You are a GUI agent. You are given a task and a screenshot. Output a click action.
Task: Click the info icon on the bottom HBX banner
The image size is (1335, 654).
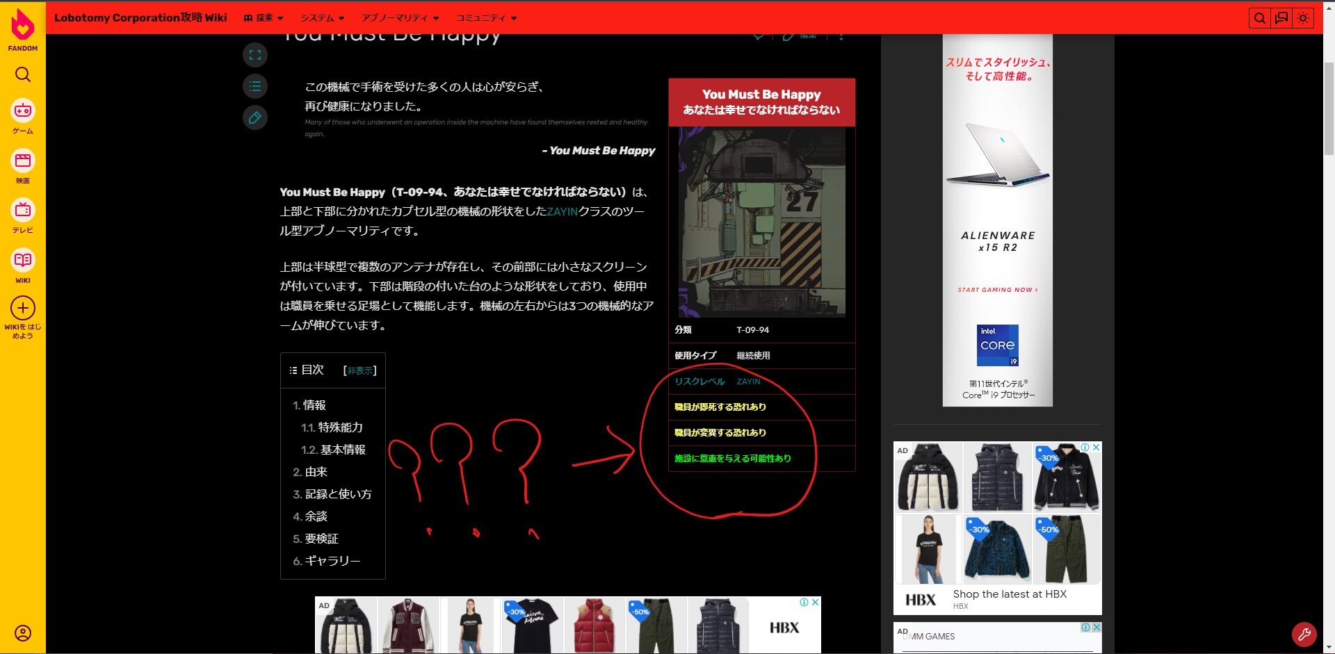(804, 602)
